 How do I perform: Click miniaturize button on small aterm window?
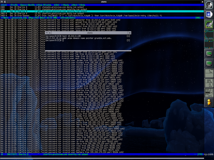click(47, 33)
